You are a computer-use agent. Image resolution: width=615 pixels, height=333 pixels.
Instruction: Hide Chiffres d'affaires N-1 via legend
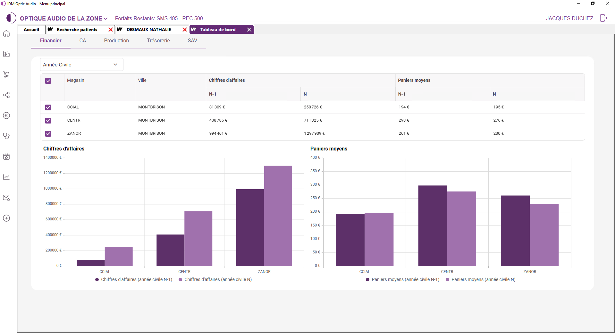tap(133, 279)
